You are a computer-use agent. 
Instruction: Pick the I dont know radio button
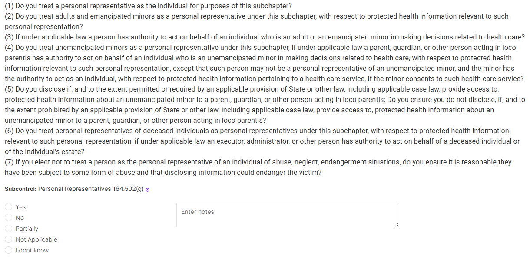tap(8, 250)
